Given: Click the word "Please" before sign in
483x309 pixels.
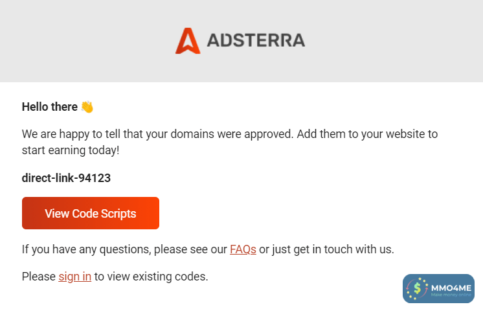Looking at the screenshot, I should 39,277.
